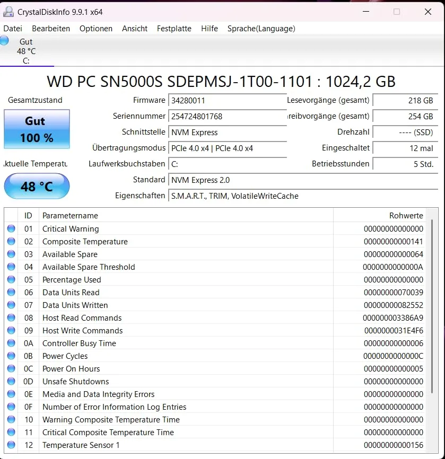Click raw value 00000000070039

click(x=394, y=293)
